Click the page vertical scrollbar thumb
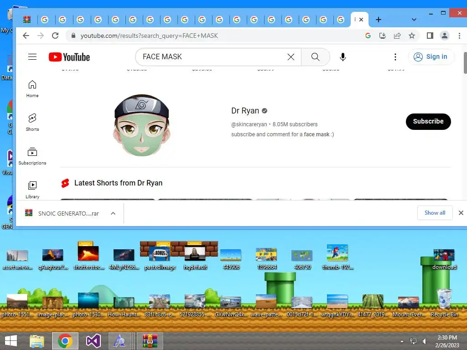 pyautogui.click(x=465, y=63)
